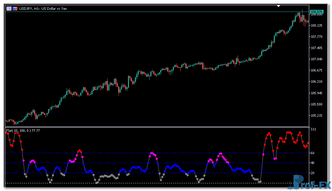The image size is (332, 191).
Task: Click the 111 maximum on indicator scale
Action: pyautogui.click(x=313, y=130)
